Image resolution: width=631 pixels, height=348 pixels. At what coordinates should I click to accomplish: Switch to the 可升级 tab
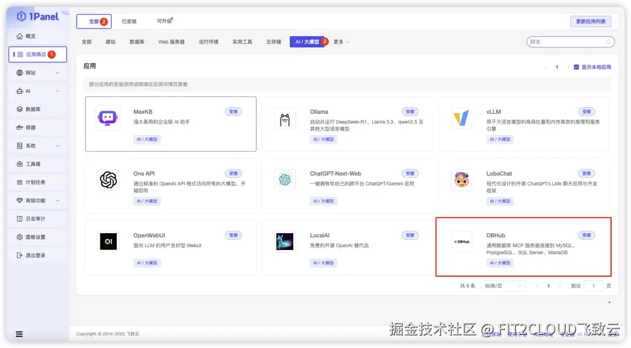coord(164,21)
